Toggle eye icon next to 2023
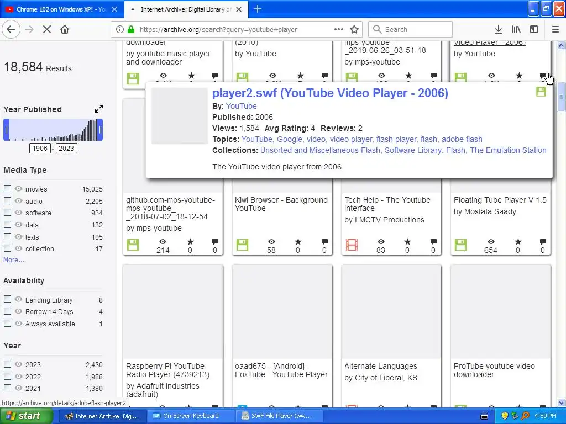 (x=18, y=364)
